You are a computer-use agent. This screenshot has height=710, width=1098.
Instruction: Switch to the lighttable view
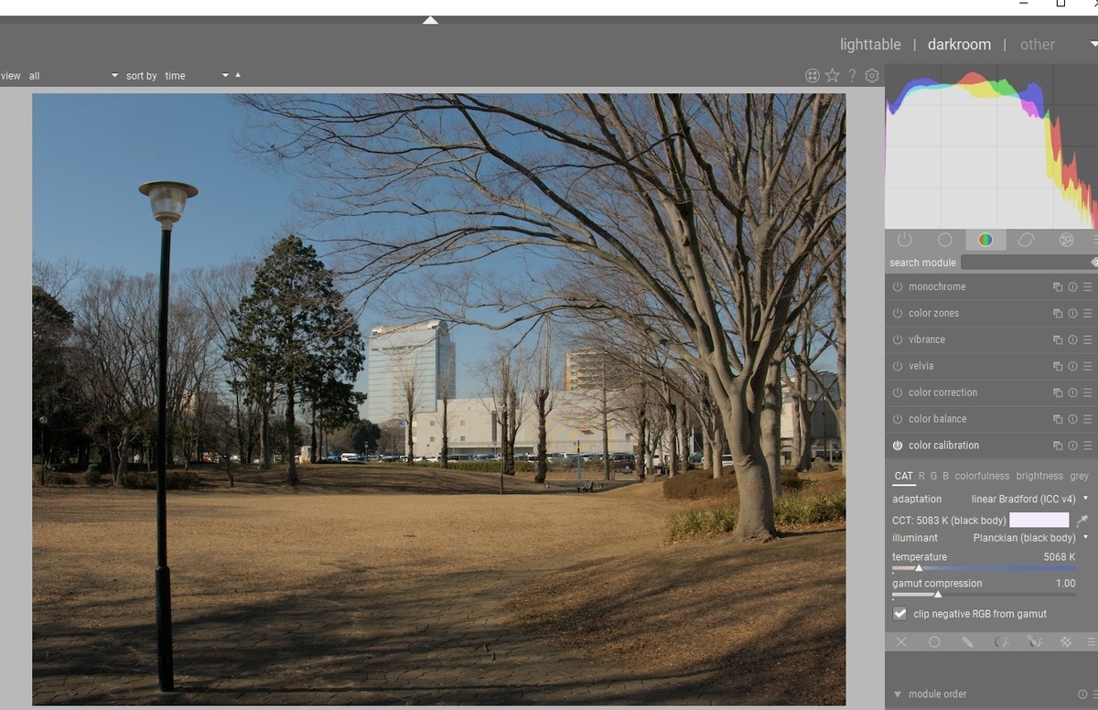(x=869, y=44)
